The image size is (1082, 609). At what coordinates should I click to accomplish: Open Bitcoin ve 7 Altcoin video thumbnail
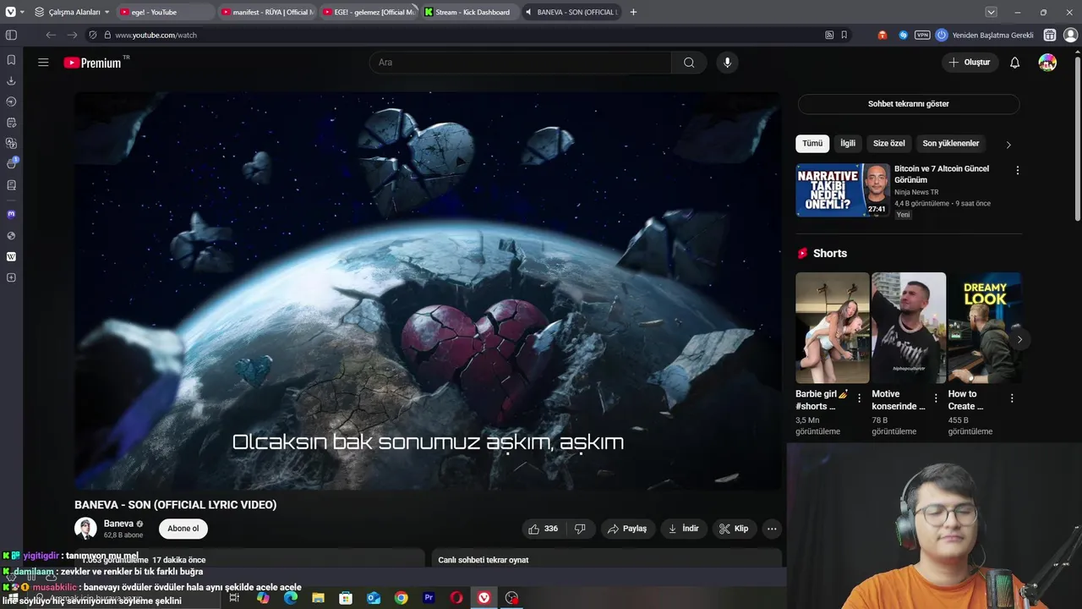point(843,190)
